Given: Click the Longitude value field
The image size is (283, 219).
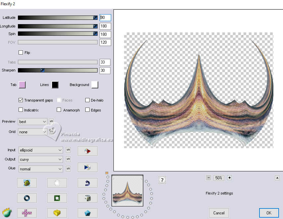Looking at the screenshot, I should tap(105, 26).
